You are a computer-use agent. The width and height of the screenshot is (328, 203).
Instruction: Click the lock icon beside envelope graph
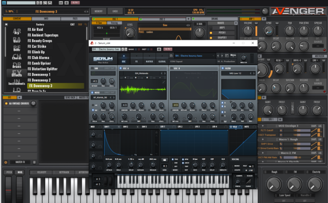click(156, 132)
